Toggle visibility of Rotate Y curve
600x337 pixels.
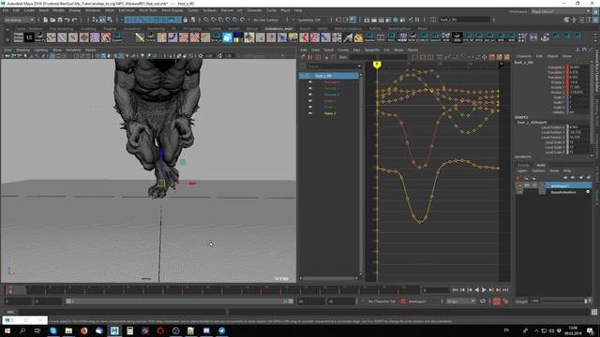310,107
